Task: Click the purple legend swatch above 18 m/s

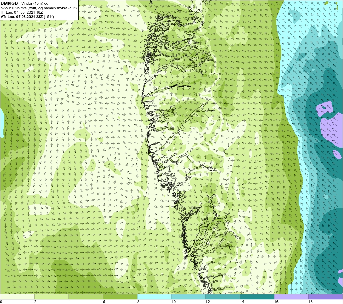Action: (x=326, y=296)
